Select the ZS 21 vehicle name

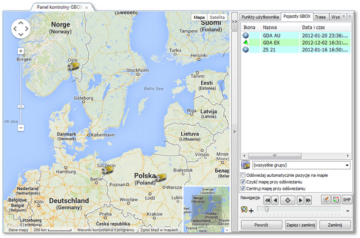[269, 50]
